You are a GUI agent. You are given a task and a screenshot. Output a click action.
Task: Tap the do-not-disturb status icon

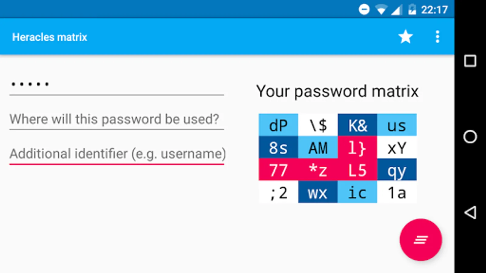[x=364, y=9]
